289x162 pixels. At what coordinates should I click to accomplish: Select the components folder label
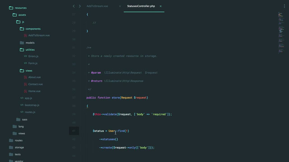(x=33, y=29)
